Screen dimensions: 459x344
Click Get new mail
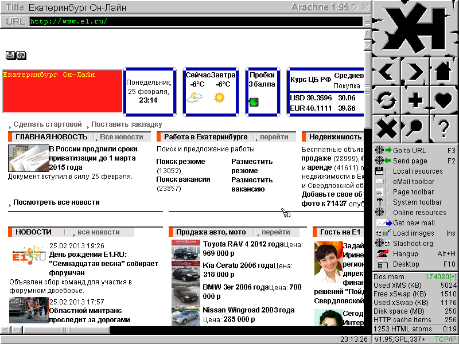(415, 223)
